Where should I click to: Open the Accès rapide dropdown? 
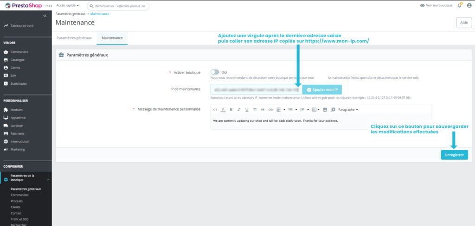coord(68,6)
